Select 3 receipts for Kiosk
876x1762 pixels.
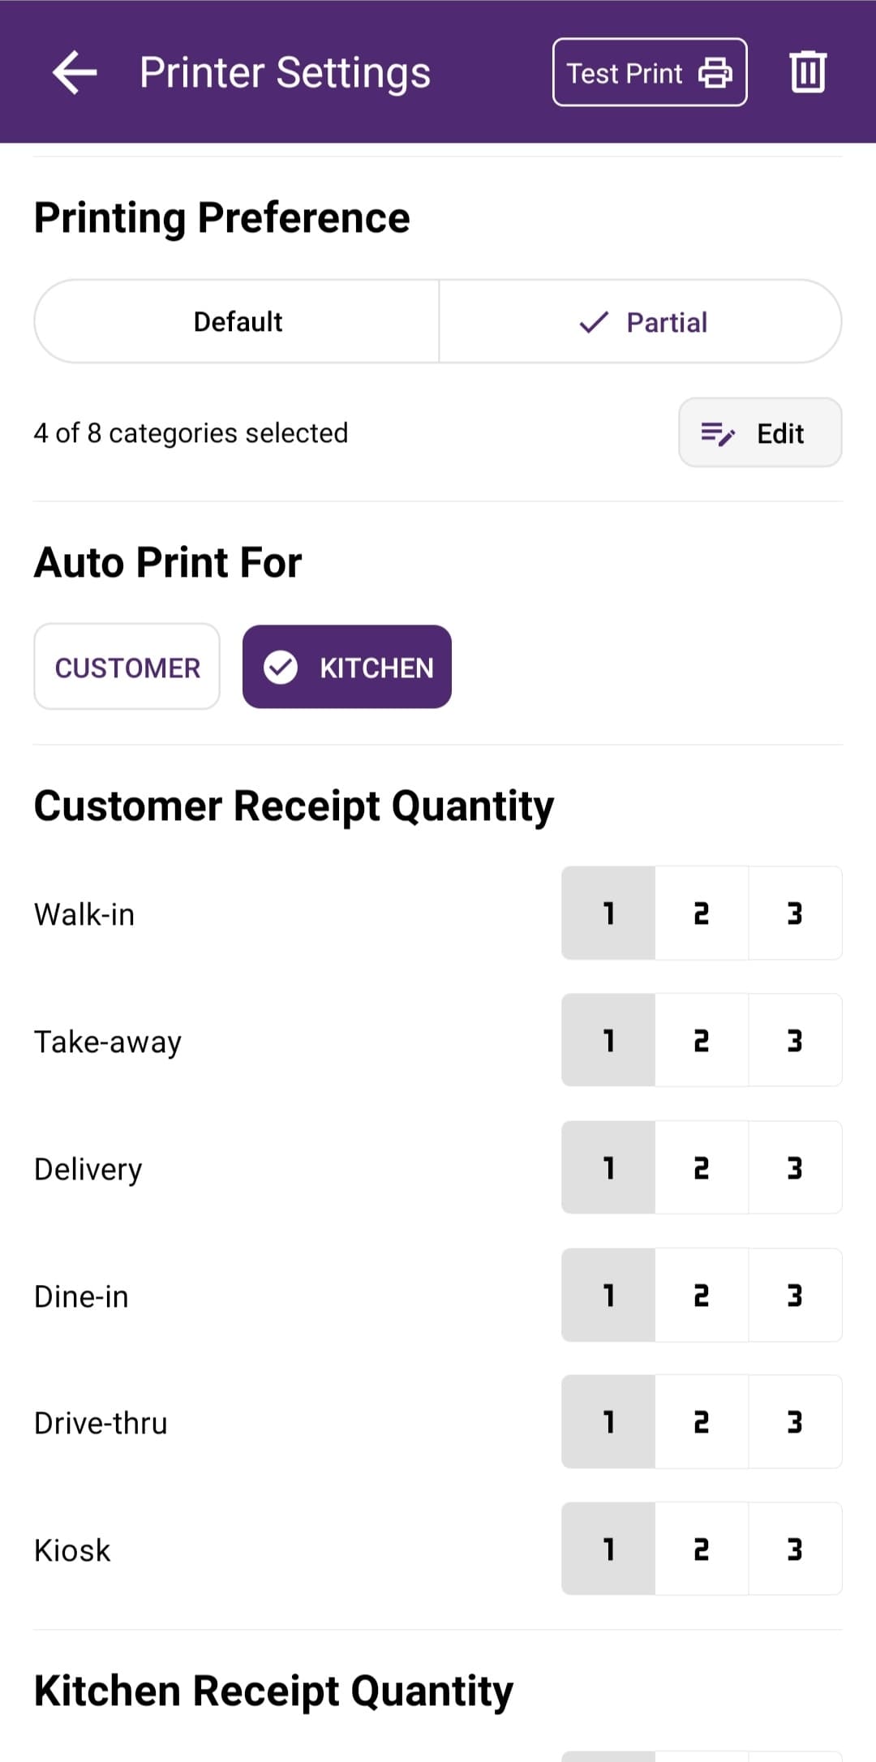coord(795,1549)
